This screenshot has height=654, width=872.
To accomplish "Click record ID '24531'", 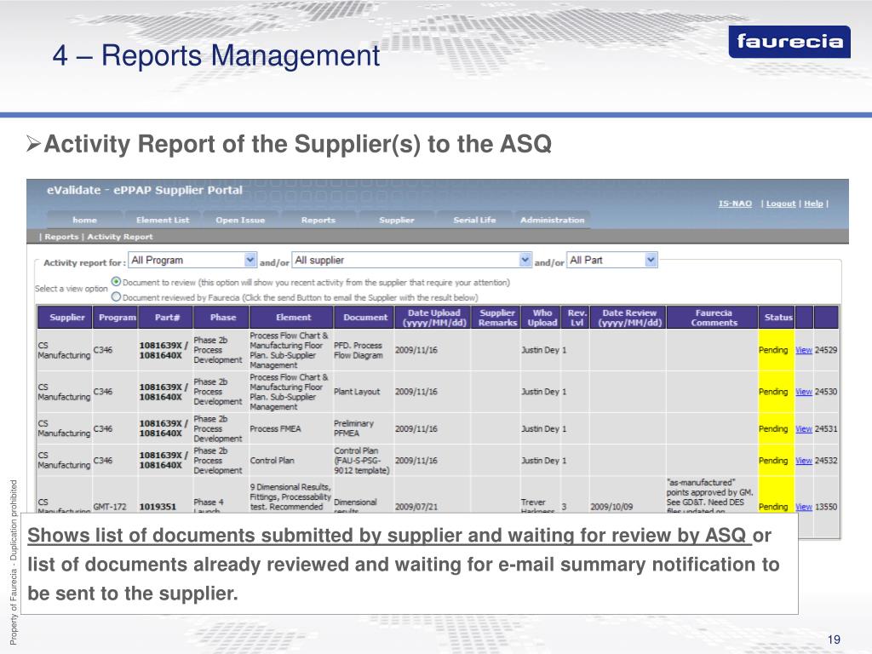I will [826, 429].
